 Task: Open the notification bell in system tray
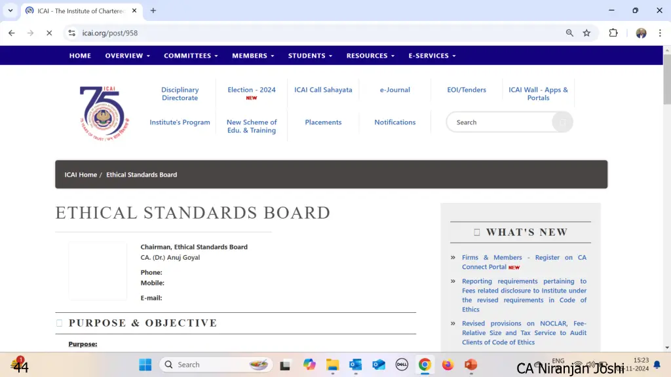(657, 365)
